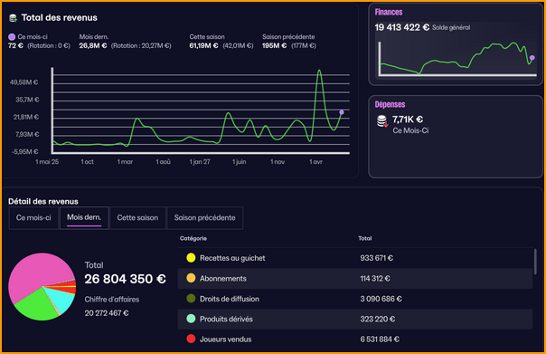Click the 1 jan 27 axis label
This screenshot has height=354, width=546.
200,162
